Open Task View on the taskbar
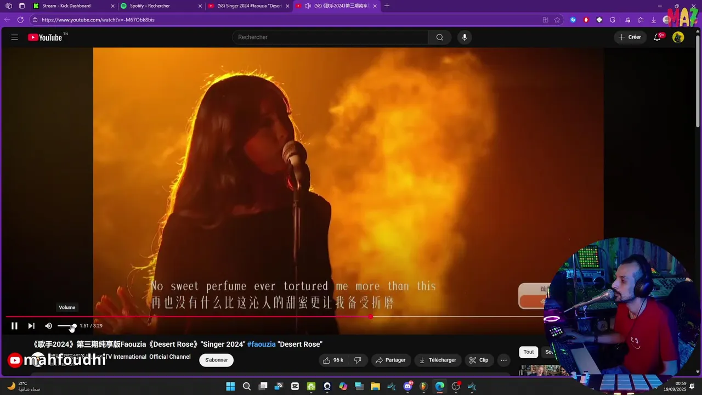The height and width of the screenshot is (395, 702). 263,386
